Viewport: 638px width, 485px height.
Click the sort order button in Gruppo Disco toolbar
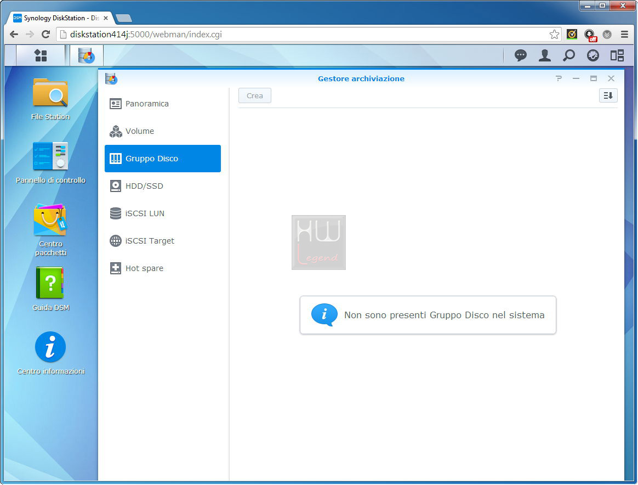click(x=608, y=95)
